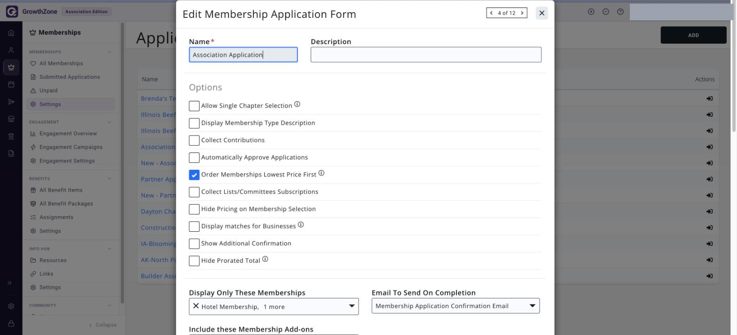737x335 pixels.
Task: Collapse the ENGAGEMENT sidebar section
Action: (x=110, y=122)
